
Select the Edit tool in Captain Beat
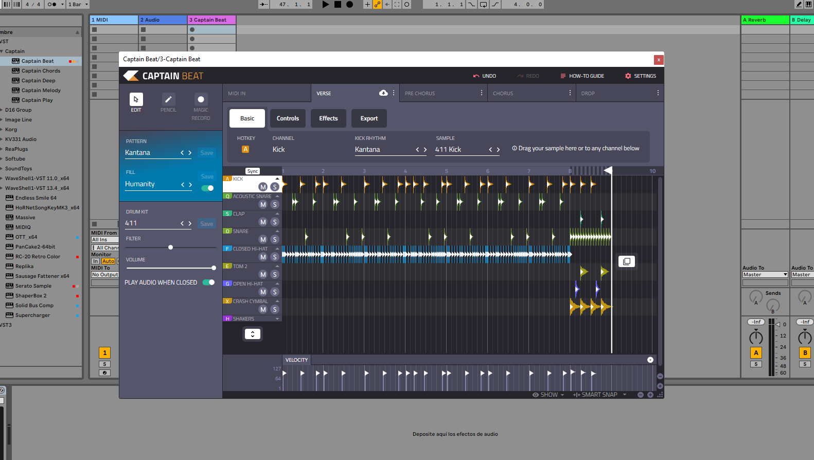point(136,99)
